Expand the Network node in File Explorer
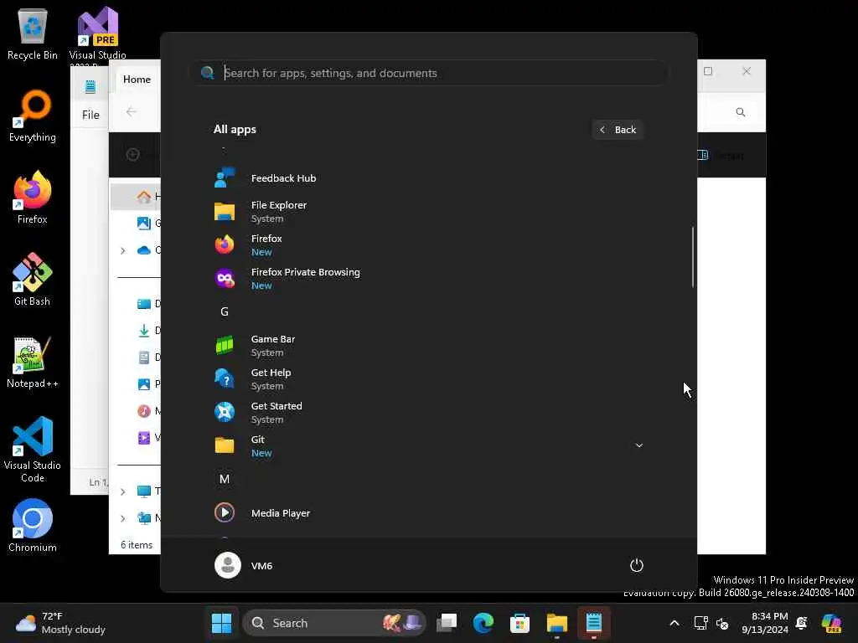Viewport: 858px width, 643px height. (122, 518)
